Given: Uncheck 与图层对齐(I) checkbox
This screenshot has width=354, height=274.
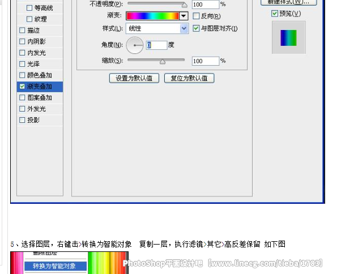Looking at the screenshot, I should [x=196, y=28].
